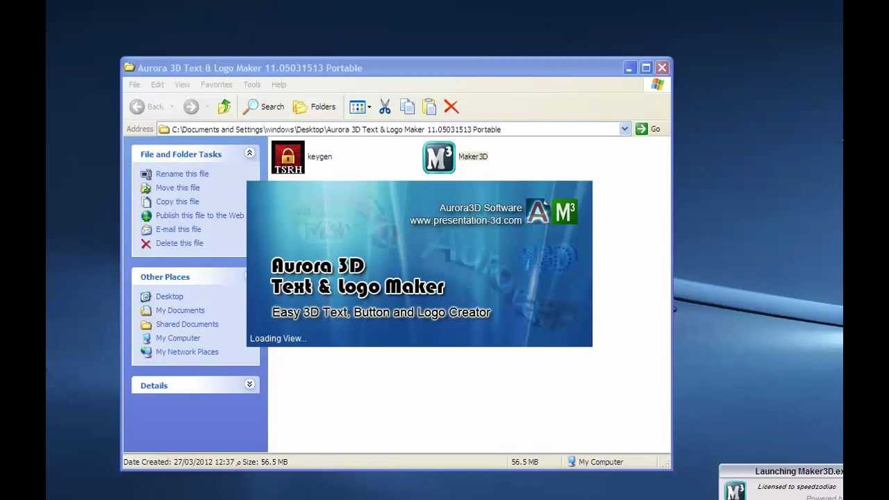Click the Publish to Web globe icon
This screenshot has width=889, height=500.
146,215
